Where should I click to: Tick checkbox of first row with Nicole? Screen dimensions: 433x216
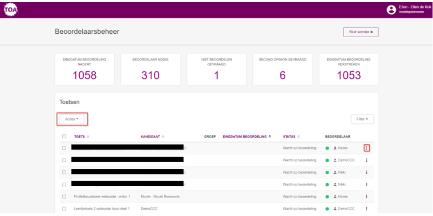click(64, 148)
